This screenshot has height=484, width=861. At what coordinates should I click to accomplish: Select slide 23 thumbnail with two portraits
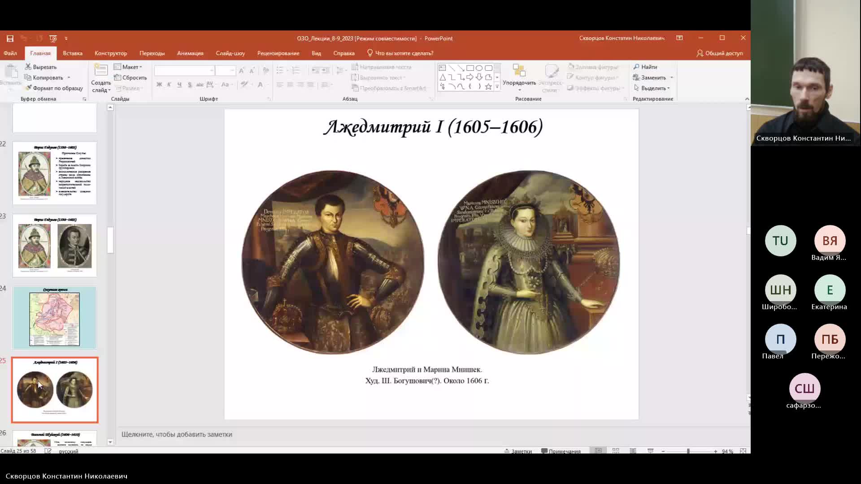(55, 246)
